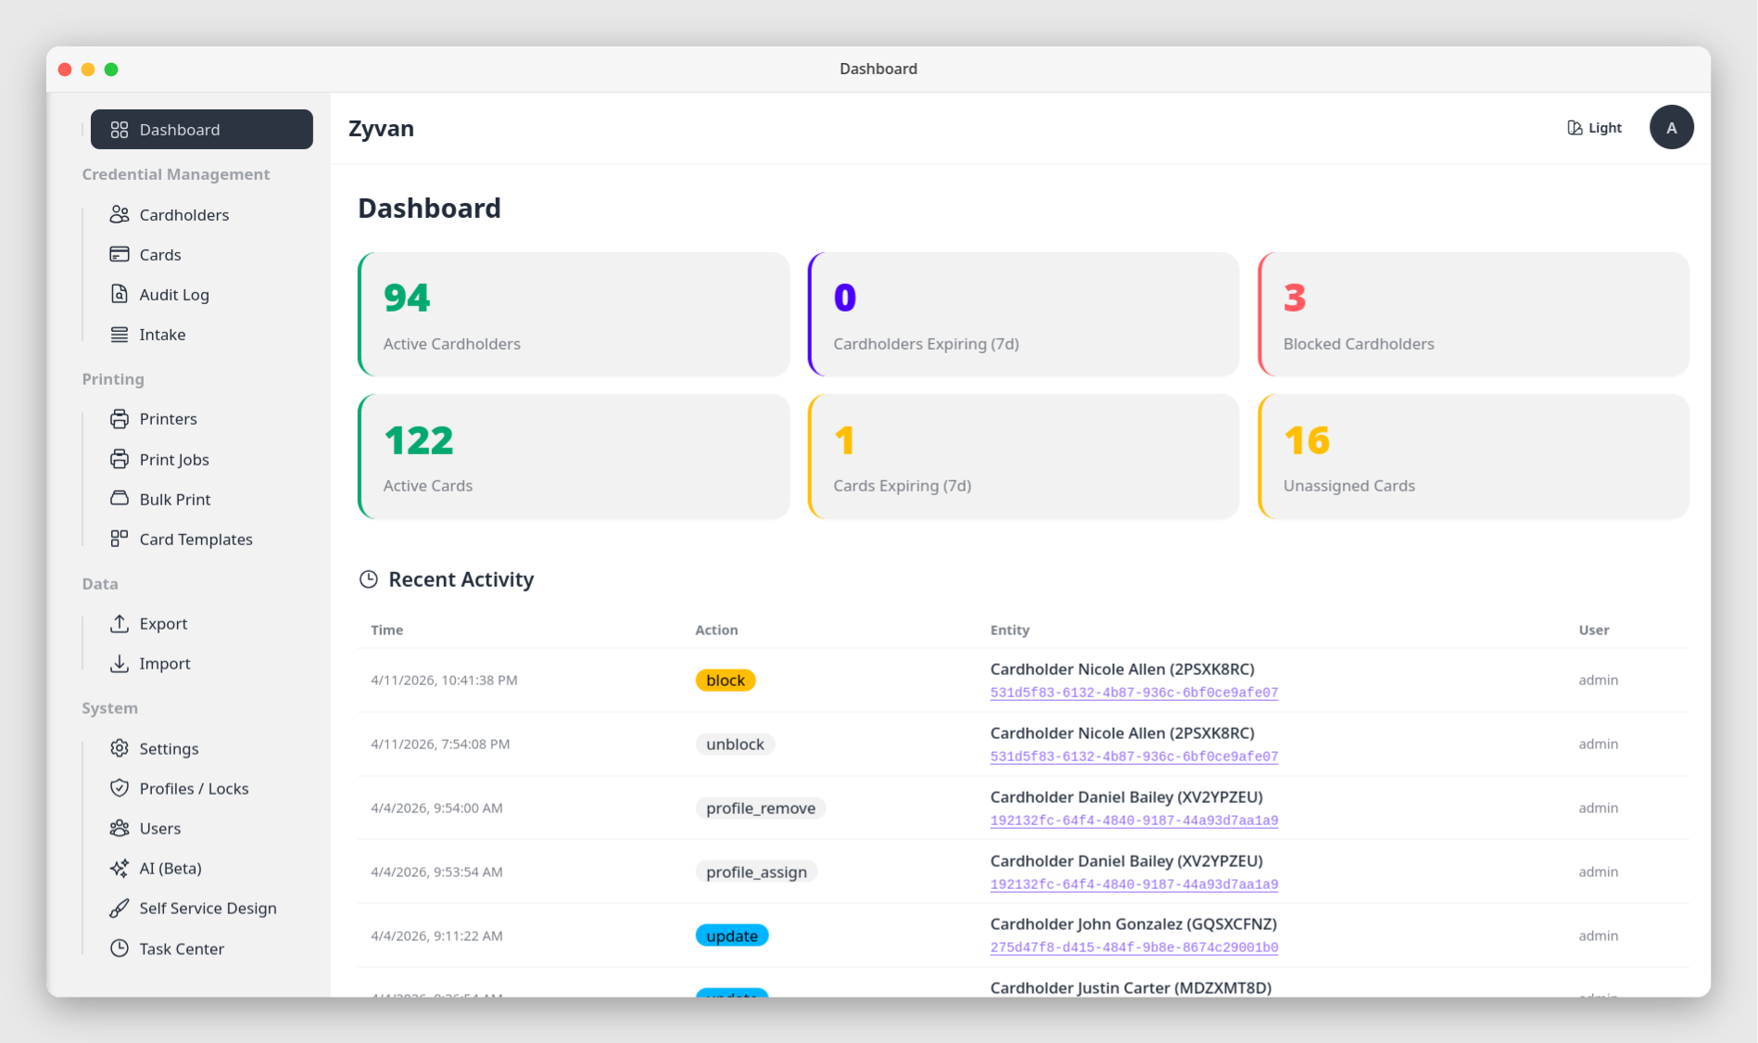Click the AI (Beta) sparkle icon

coord(120,868)
